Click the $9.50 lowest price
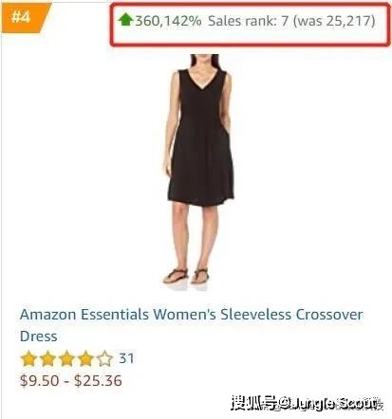This screenshot has height=419, width=392. pos(39,380)
